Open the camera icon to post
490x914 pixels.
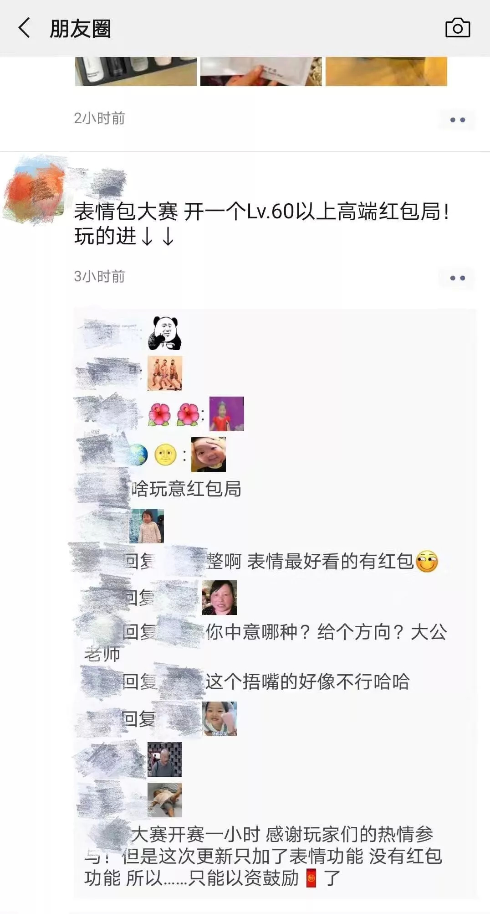[457, 28]
